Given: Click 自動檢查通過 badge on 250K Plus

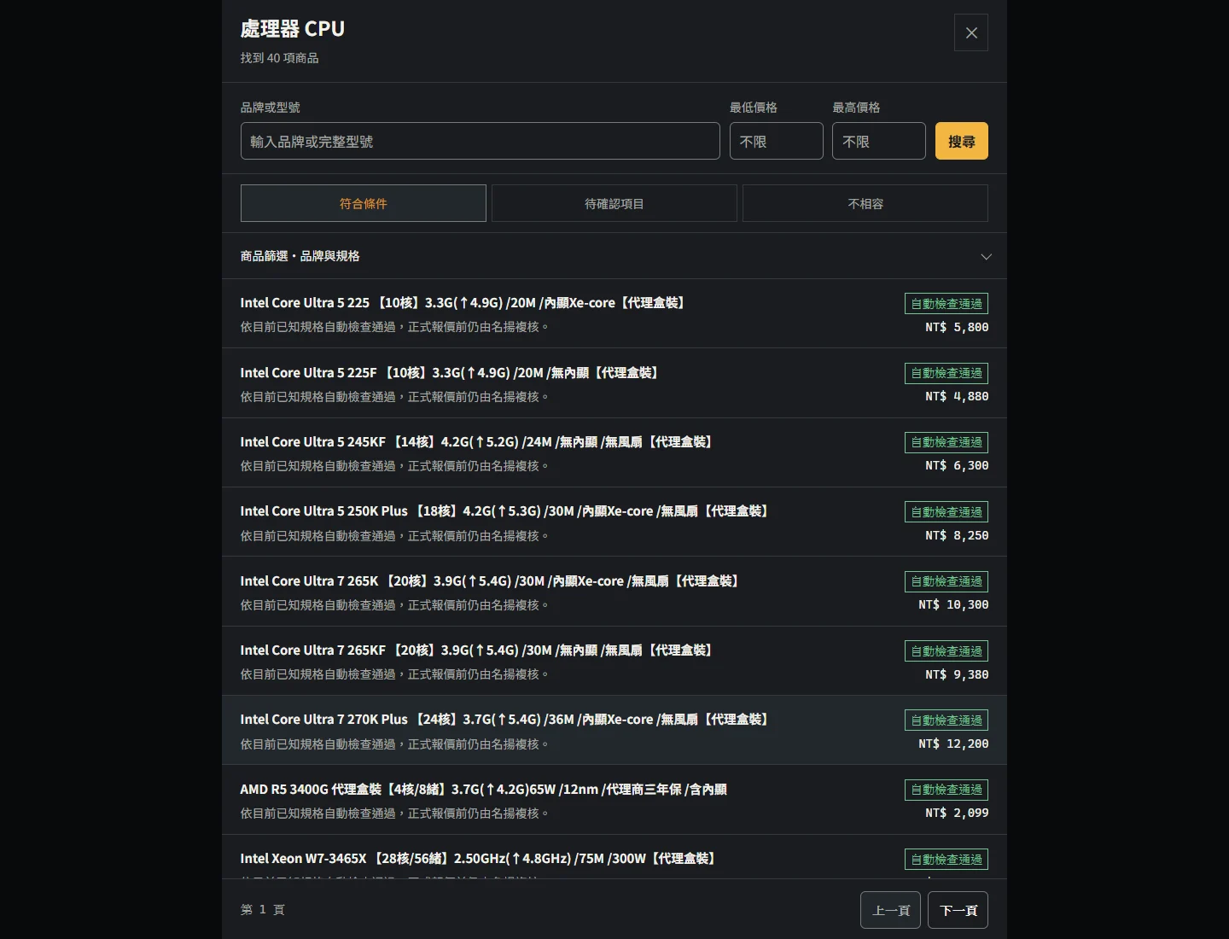Looking at the screenshot, I should [x=947, y=511].
